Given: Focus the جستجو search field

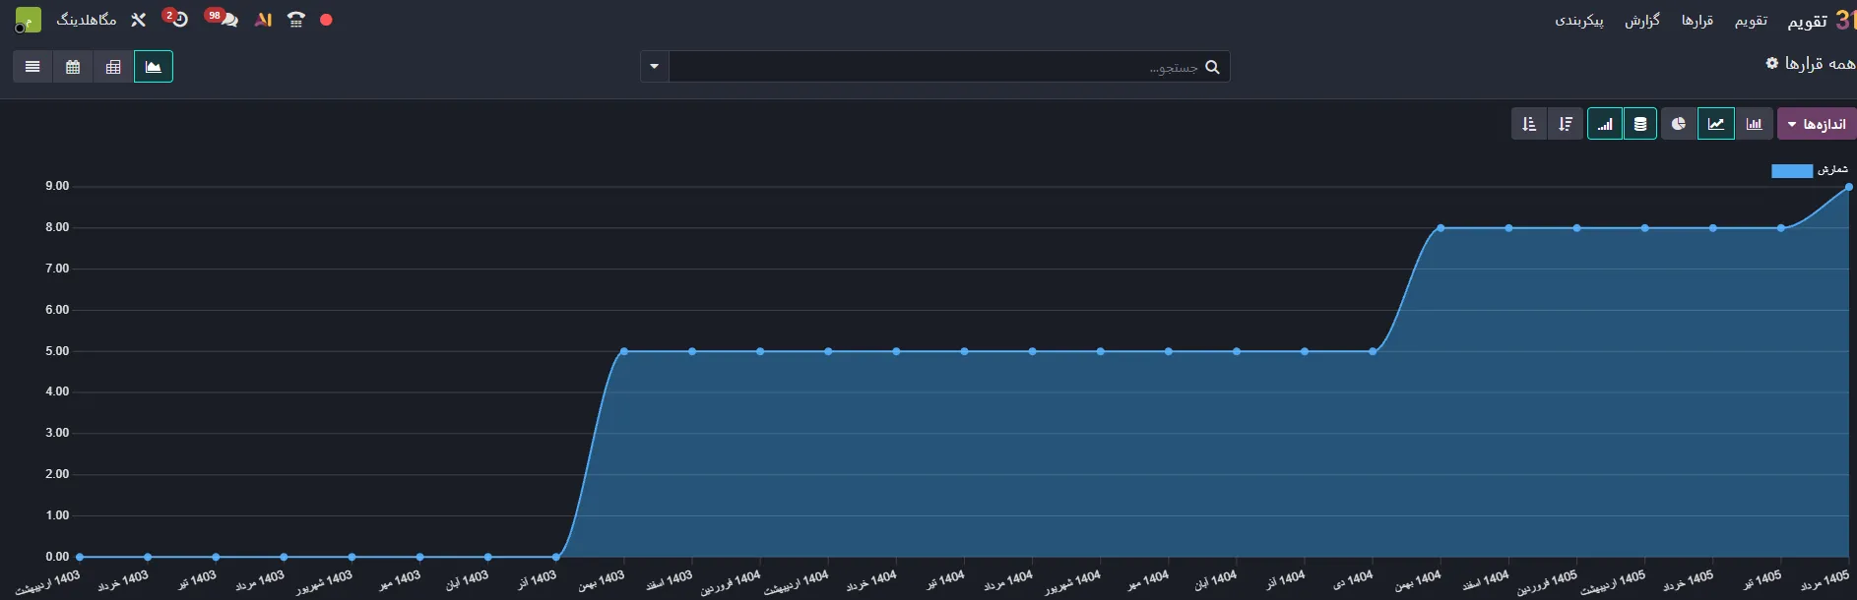Looking at the screenshot, I should coord(935,67).
